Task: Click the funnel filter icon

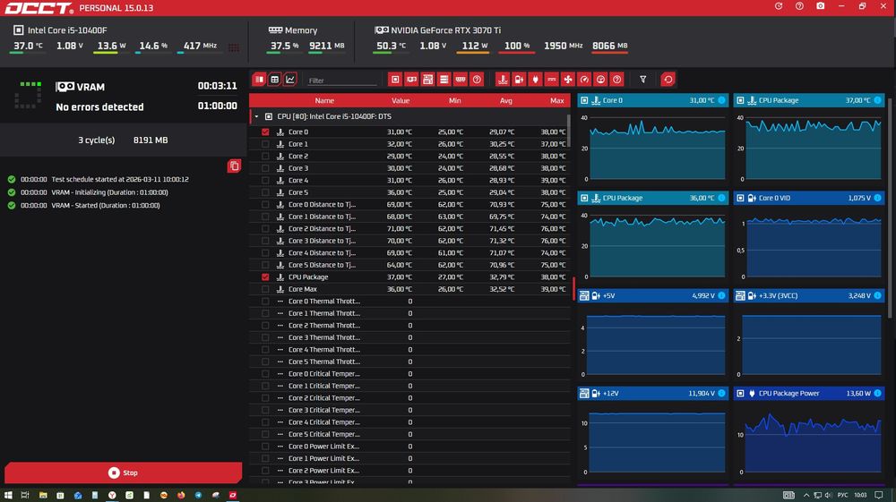Action: coord(642,80)
